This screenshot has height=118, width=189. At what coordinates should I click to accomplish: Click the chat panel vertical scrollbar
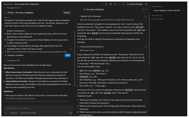75,59
